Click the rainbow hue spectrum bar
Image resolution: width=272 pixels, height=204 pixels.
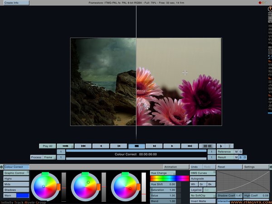(170, 179)
